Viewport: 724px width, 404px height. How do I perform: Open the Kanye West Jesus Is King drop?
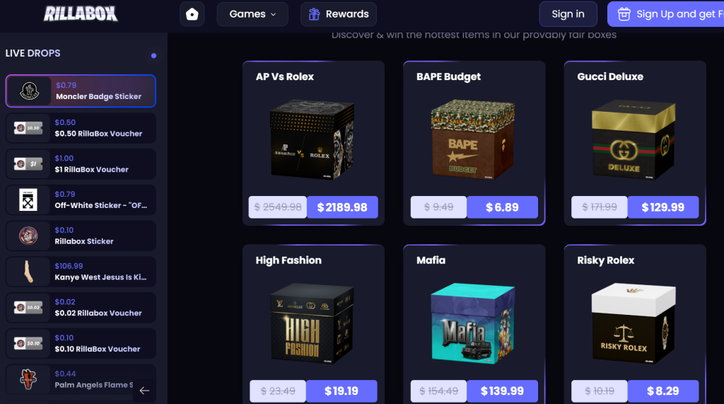(81, 272)
